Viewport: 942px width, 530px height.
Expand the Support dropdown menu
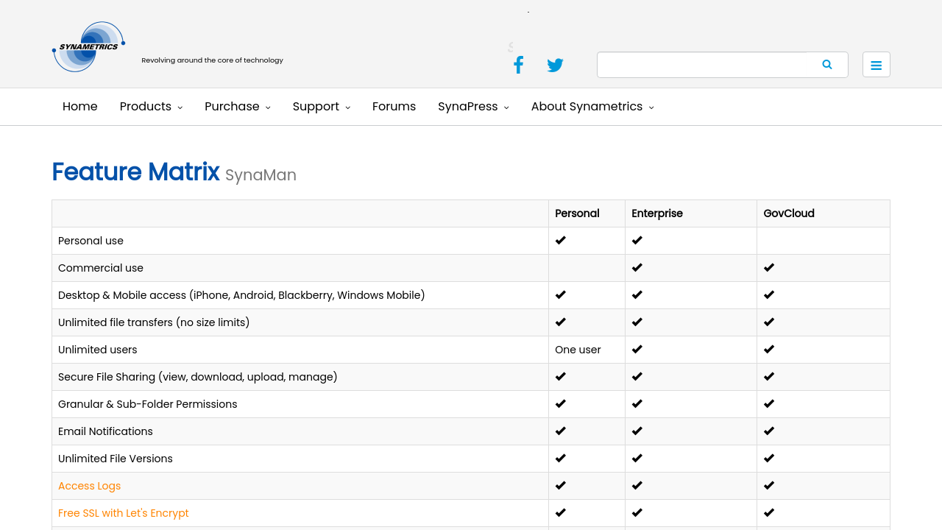coord(321,107)
